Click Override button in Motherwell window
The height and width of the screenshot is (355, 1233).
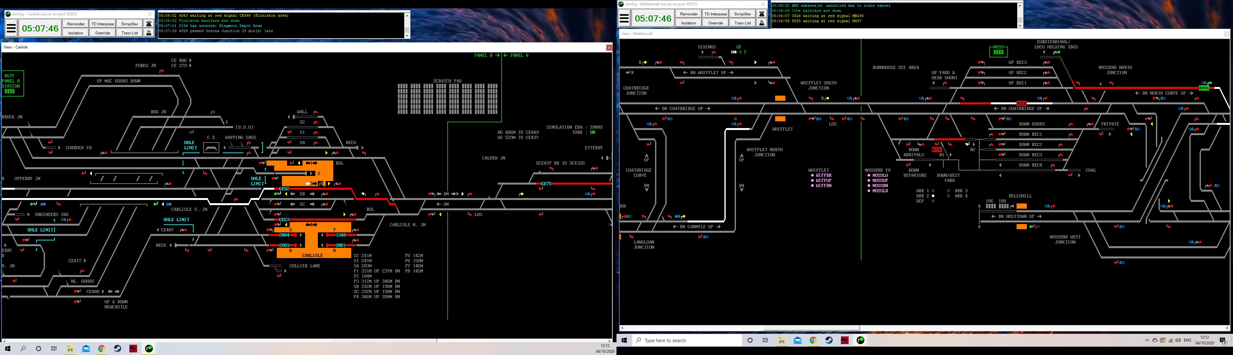[x=716, y=22]
